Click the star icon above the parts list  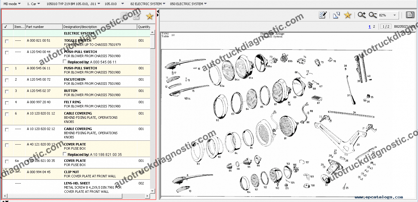(x=149, y=16)
